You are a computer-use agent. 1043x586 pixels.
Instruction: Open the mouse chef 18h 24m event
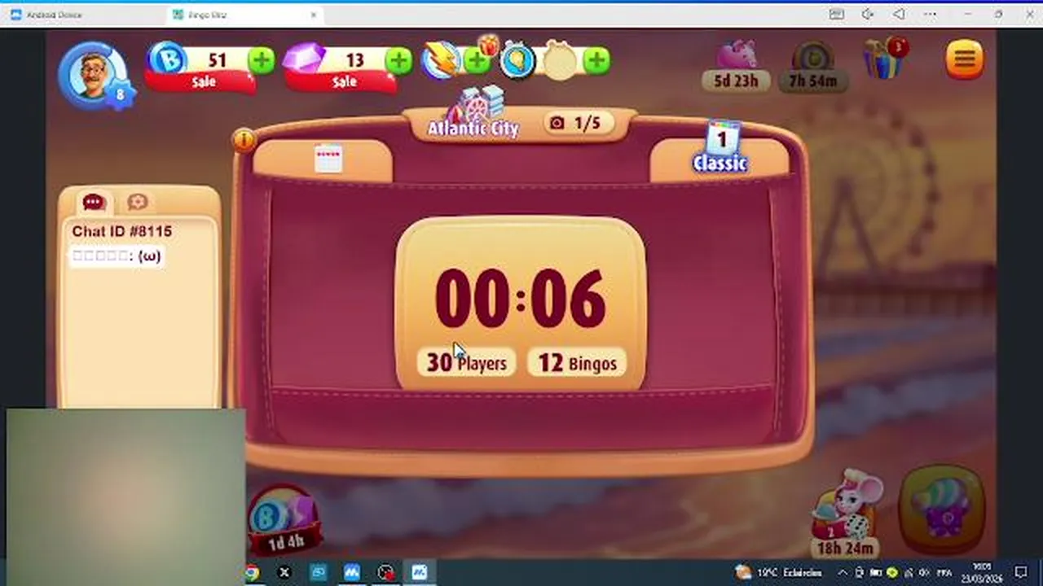847,514
